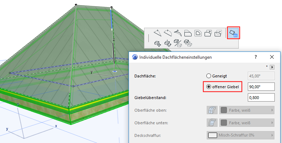Open the Deckschraffur Misch-Schraffur 0% dropdown

tap(241, 135)
